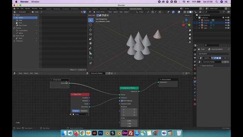243x137 pixels.
Task: Select Original mode on Object Info node
Action: pyautogui.click(x=76, y=111)
